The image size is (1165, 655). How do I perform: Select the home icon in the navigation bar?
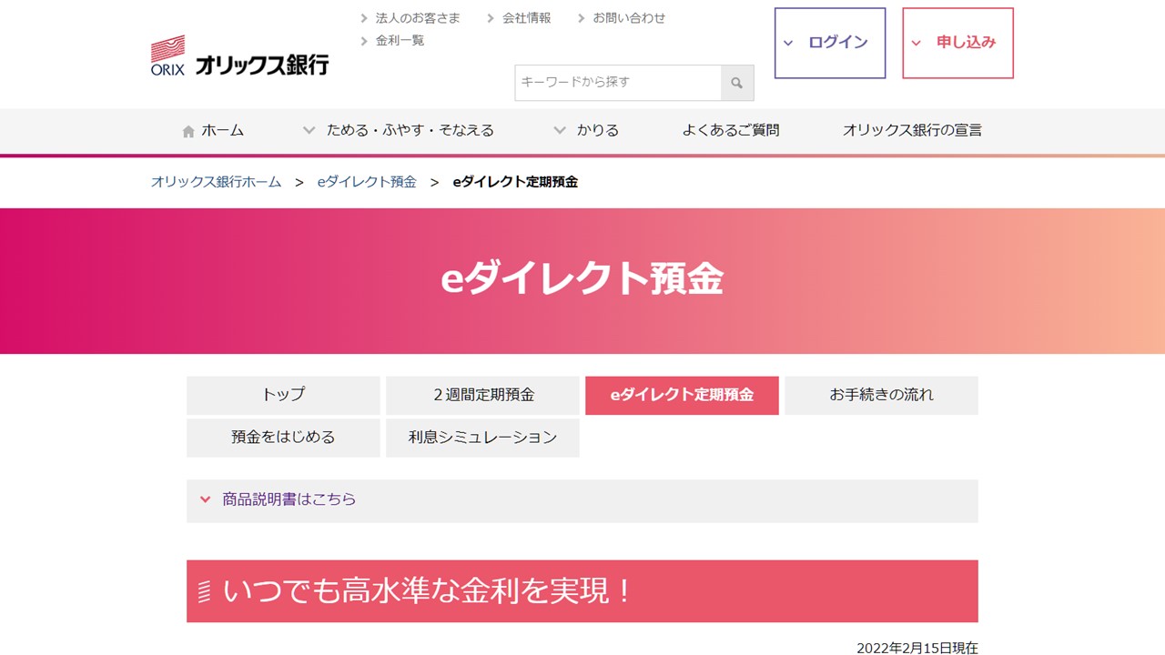pyautogui.click(x=188, y=130)
